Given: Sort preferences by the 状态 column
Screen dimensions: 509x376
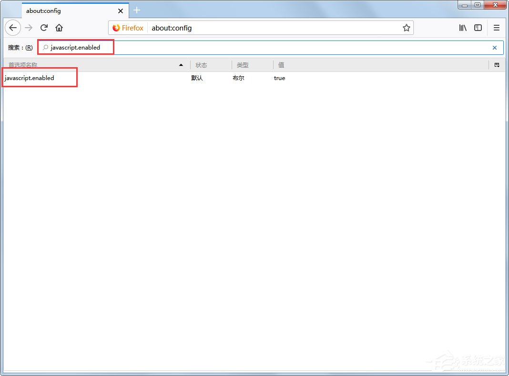Looking at the screenshot, I should (201, 64).
